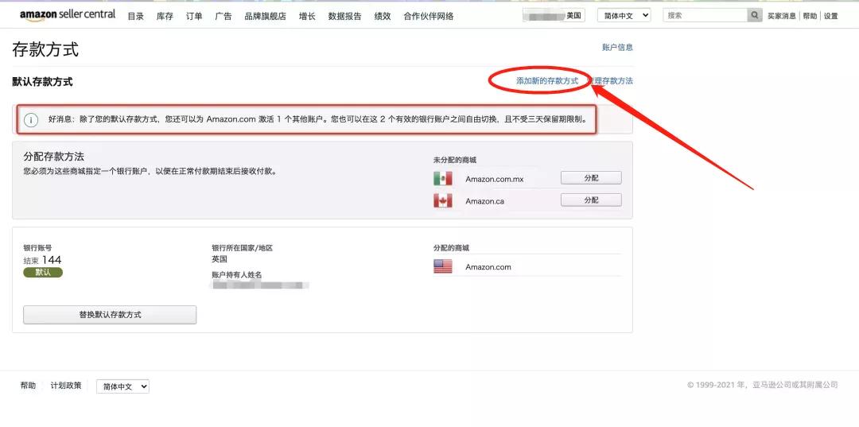
Task: Click the Amazon.com marketplace name
Action: (488, 266)
